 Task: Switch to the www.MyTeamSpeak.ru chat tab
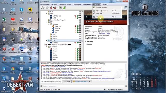81,82
